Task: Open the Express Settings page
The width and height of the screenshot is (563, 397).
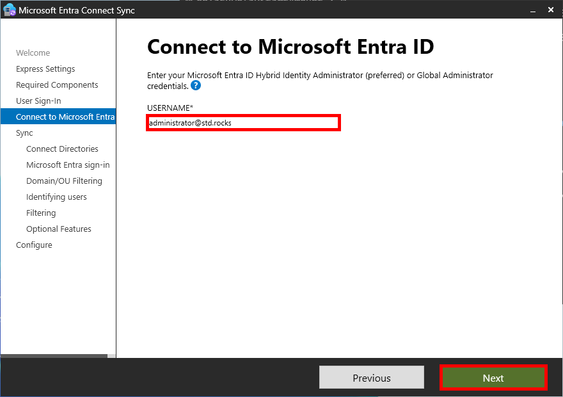Action: (x=45, y=69)
